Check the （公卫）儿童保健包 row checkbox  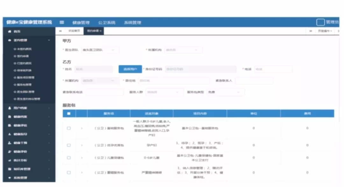click(68, 158)
